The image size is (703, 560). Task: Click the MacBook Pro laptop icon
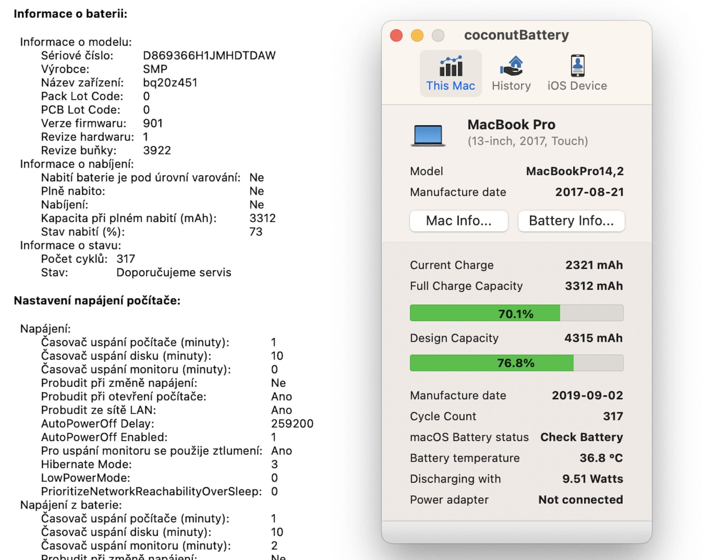point(428,135)
